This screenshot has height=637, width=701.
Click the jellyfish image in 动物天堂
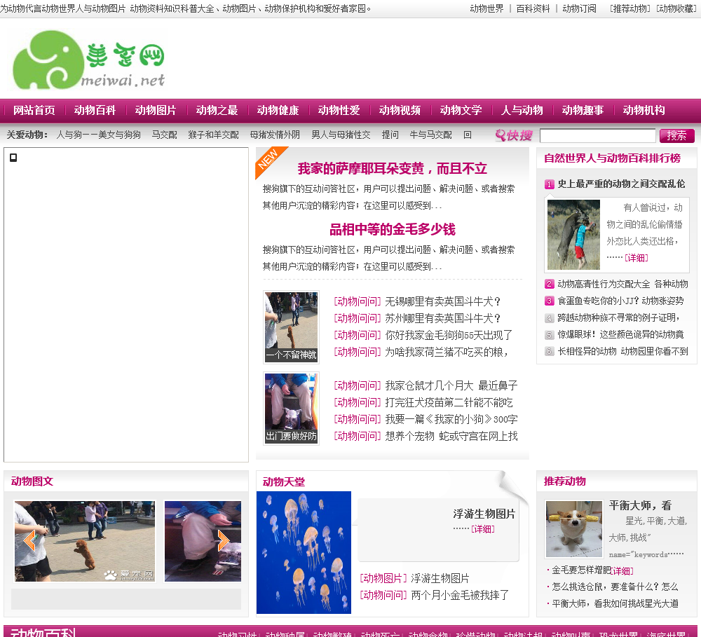304,552
